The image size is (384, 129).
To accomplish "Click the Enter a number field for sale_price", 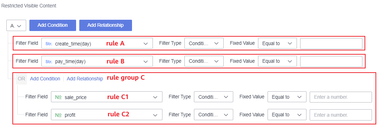I will pyautogui.click(x=341, y=97).
